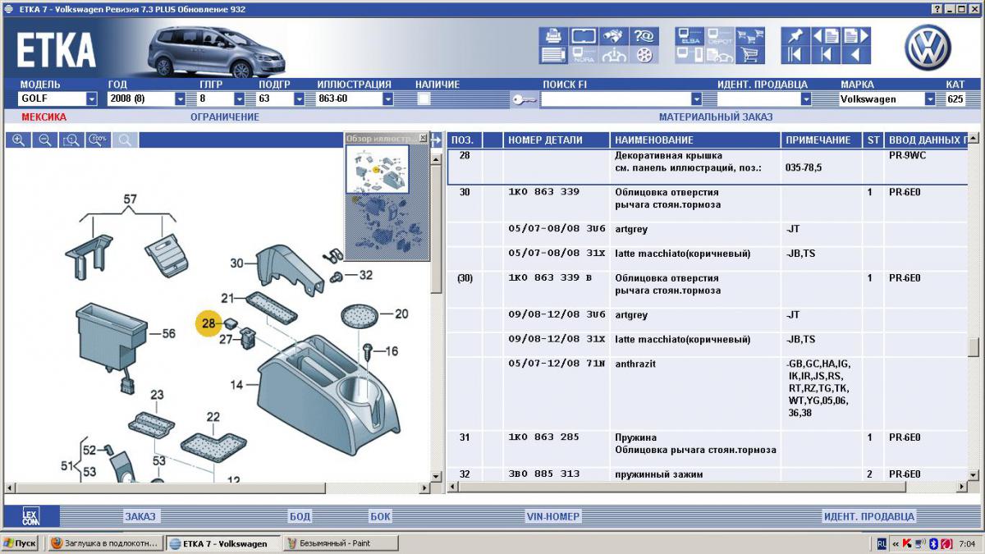
Task: Toggle the НАЛИЧИЕ checkbox
Action: tap(424, 98)
